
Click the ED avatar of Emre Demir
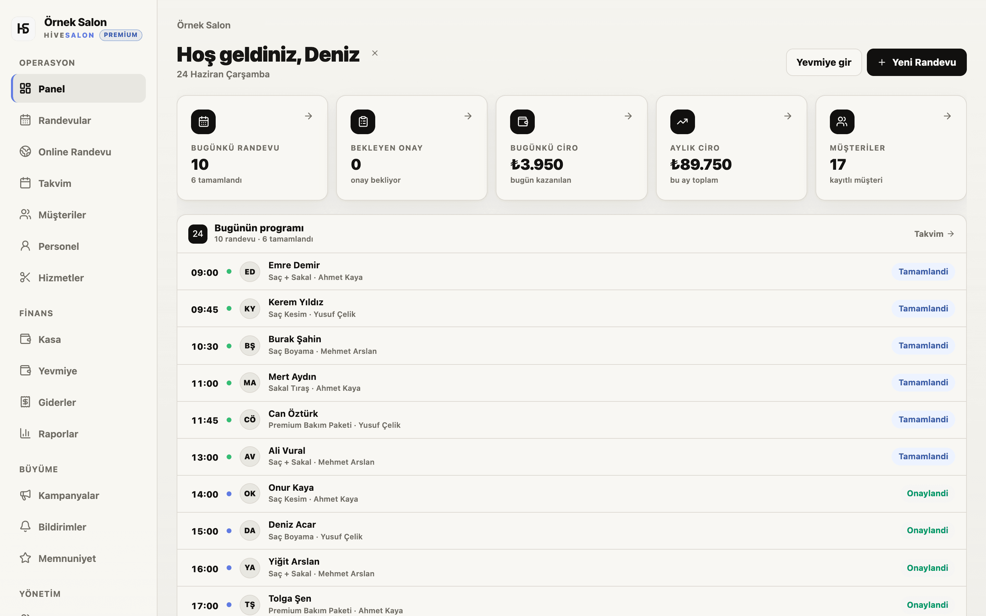250,272
